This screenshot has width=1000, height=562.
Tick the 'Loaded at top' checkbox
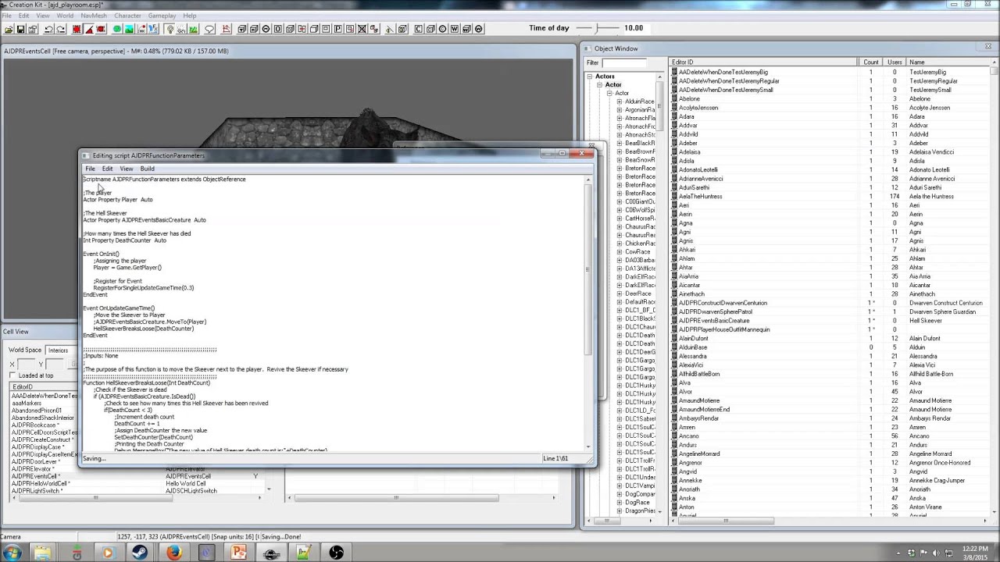[x=13, y=375]
